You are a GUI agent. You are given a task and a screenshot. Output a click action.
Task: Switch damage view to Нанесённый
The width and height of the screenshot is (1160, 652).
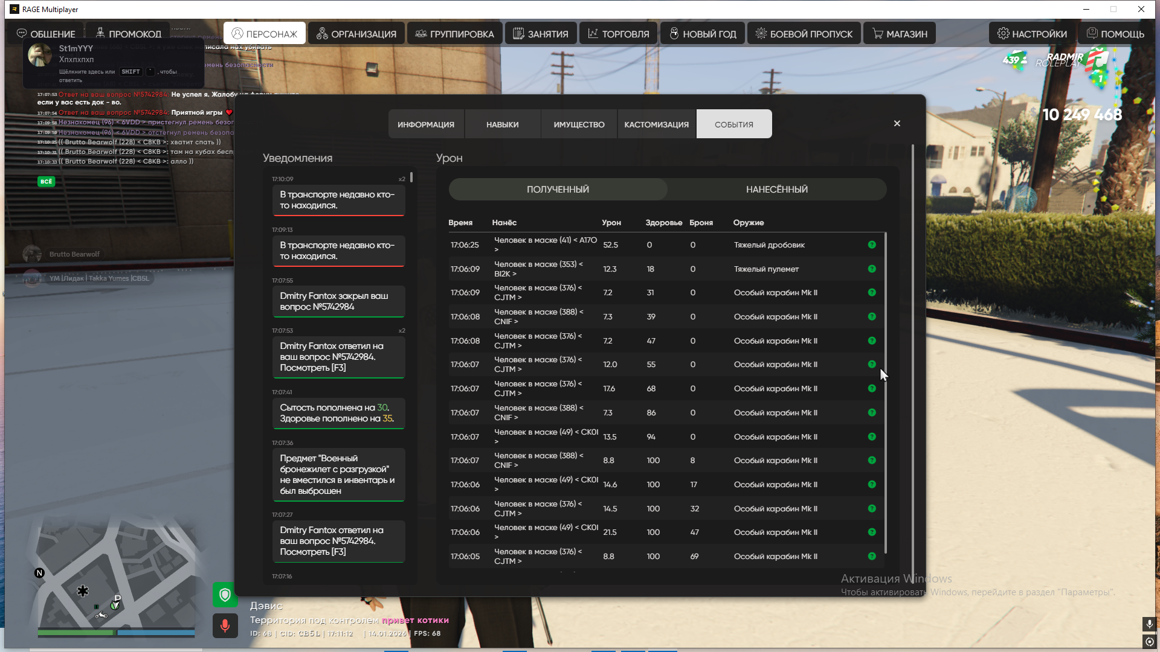click(776, 190)
